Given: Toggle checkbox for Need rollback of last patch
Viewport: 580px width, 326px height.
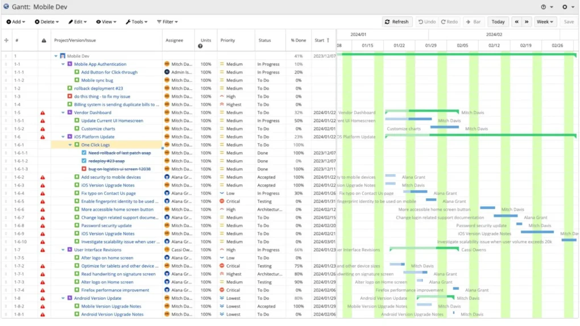Looking at the screenshot, I should 84,153.
